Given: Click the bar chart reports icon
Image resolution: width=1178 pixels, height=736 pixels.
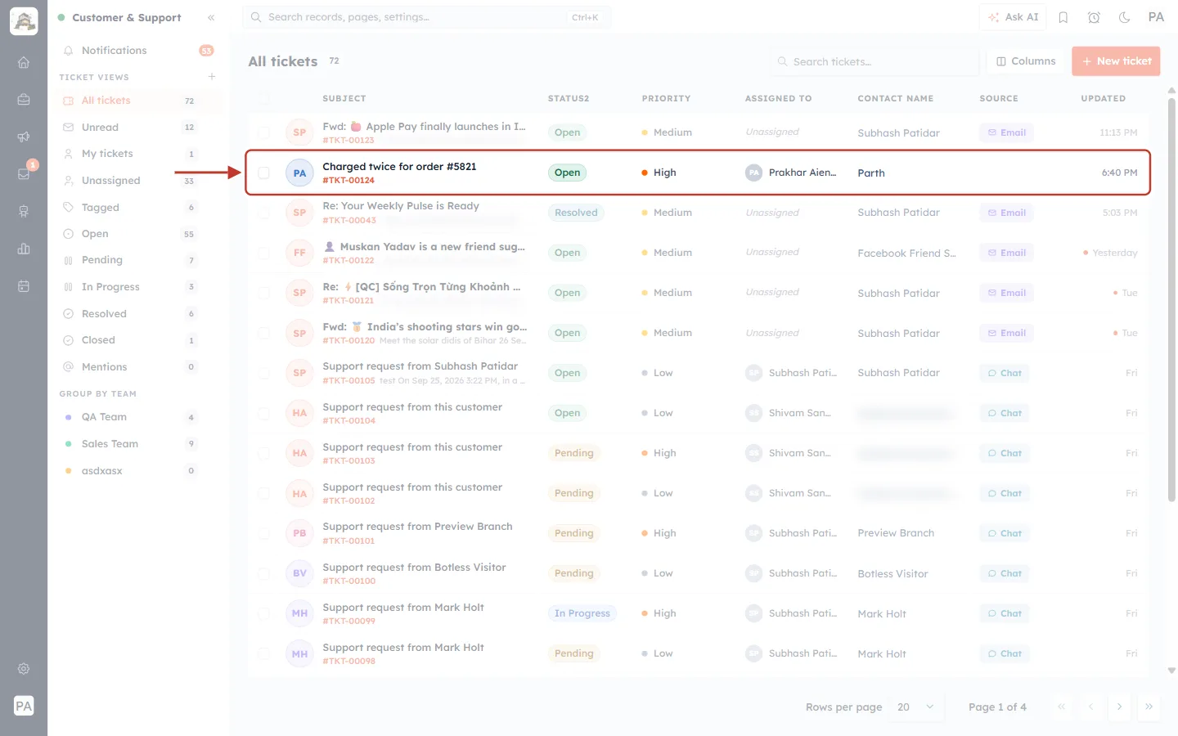Looking at the screenshot, I should pyautogui.click(x=24, y=249).
